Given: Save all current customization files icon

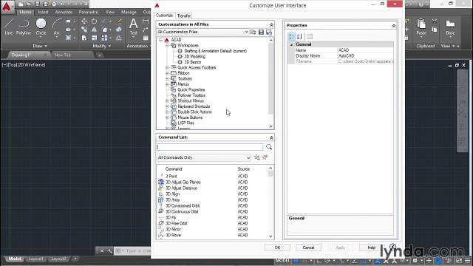Looking at the screenshot, I should click(261, 32).
